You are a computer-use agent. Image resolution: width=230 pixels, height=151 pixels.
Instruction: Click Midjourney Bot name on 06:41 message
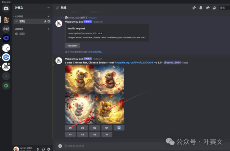(x=74, y=59)
